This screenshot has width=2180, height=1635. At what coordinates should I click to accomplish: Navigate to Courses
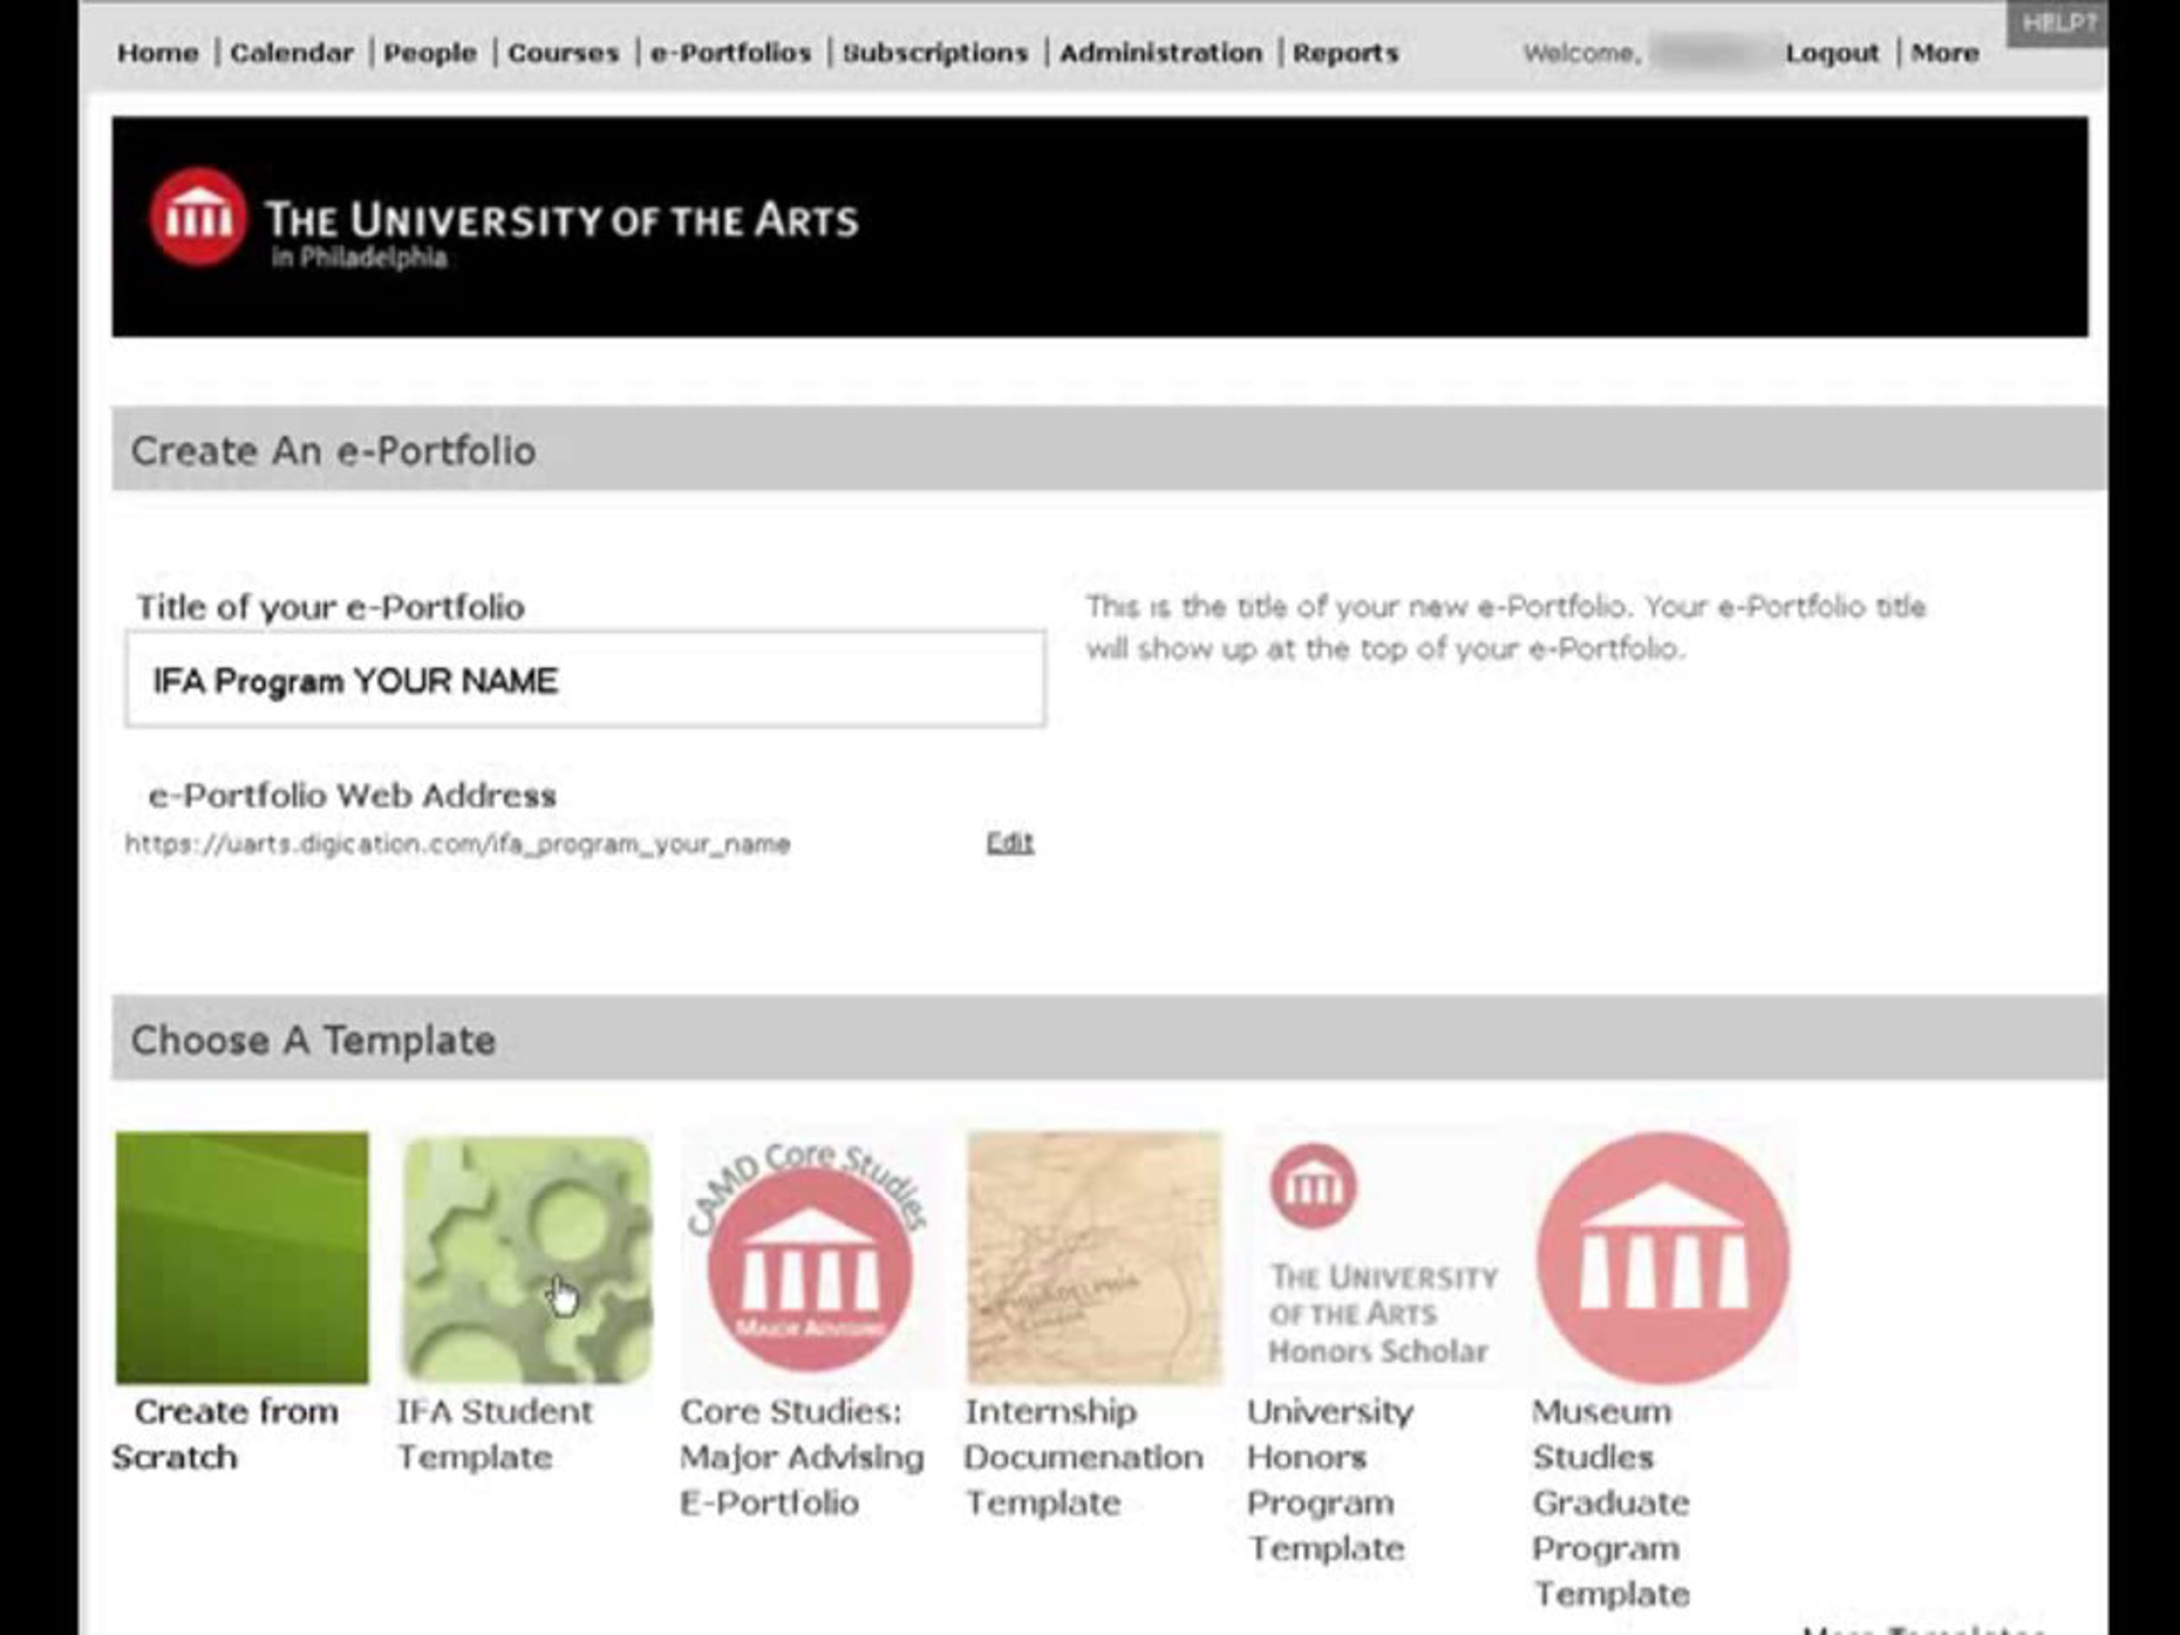click(x=564, y=54)
